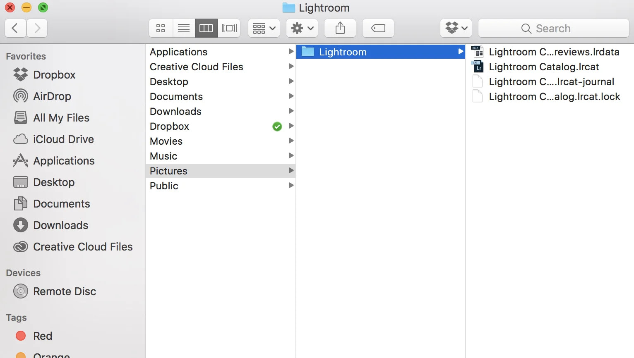Select Documents folder in first column
This screenshot has width=634, height=358.
coord(221,96)
